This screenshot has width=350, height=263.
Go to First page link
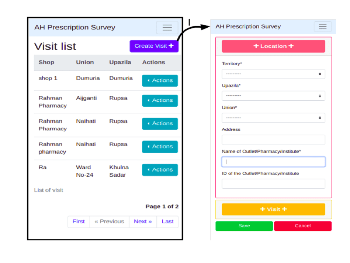click(x=79, y=222)
